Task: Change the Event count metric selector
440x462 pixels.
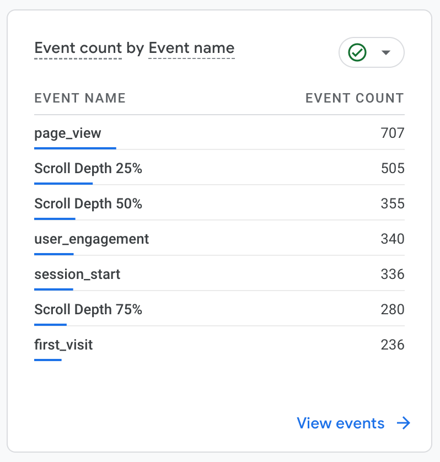Action: click(x=77, y=48)
